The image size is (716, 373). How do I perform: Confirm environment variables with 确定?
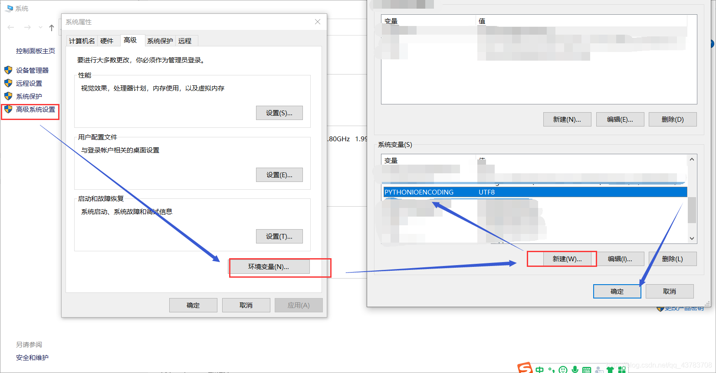[x=617, y=292]
